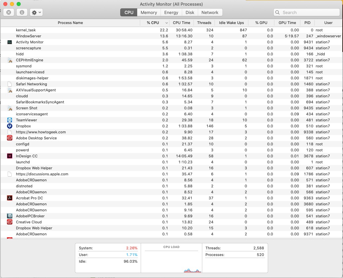This screenshot has height=278, width=343.
Task: Sort by the PID column header
Action: (307, 23)
